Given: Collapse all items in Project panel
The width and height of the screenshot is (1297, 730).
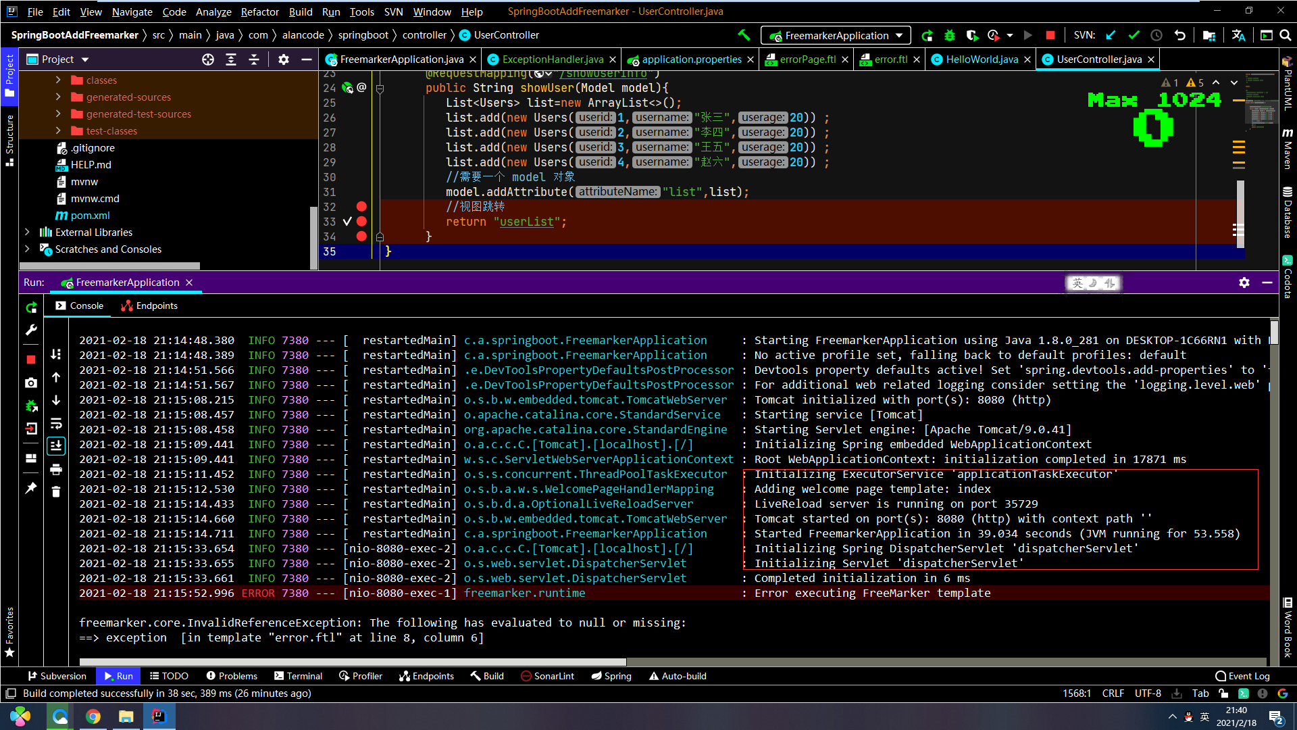Looking at the screenshot, I should 254,59.
